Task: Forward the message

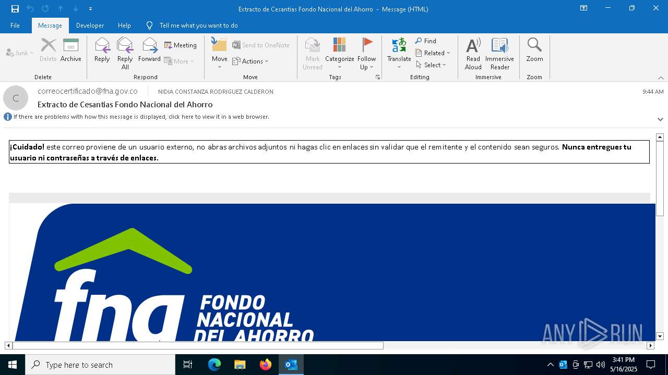Action: point(149,50)
